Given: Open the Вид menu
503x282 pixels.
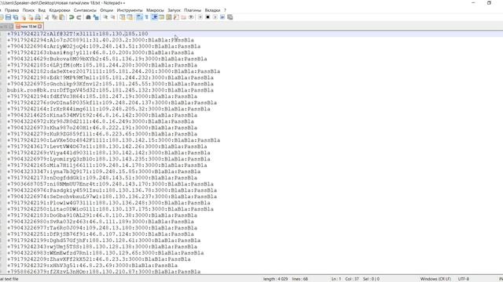Looking at the screenshot, I should point(42,10).
